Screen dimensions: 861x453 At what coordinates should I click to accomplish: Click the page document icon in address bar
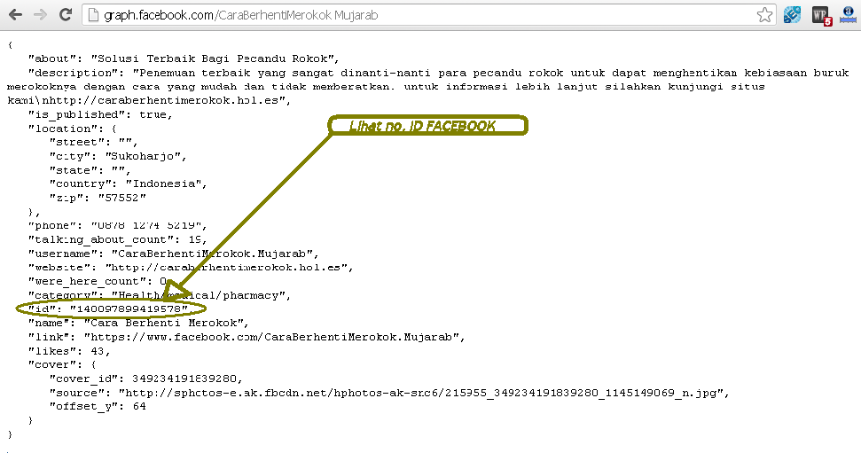pos(93,15)
